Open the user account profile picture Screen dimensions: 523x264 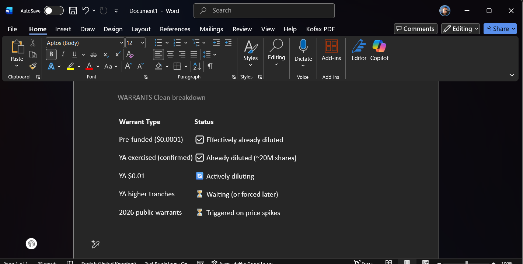tap(445, 11)
